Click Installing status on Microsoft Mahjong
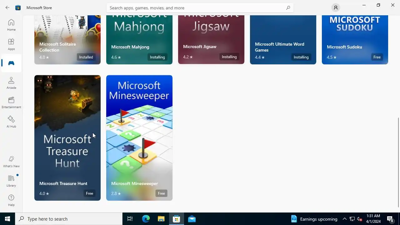Viewport: 400px width, 225px height. pos(157,57)
